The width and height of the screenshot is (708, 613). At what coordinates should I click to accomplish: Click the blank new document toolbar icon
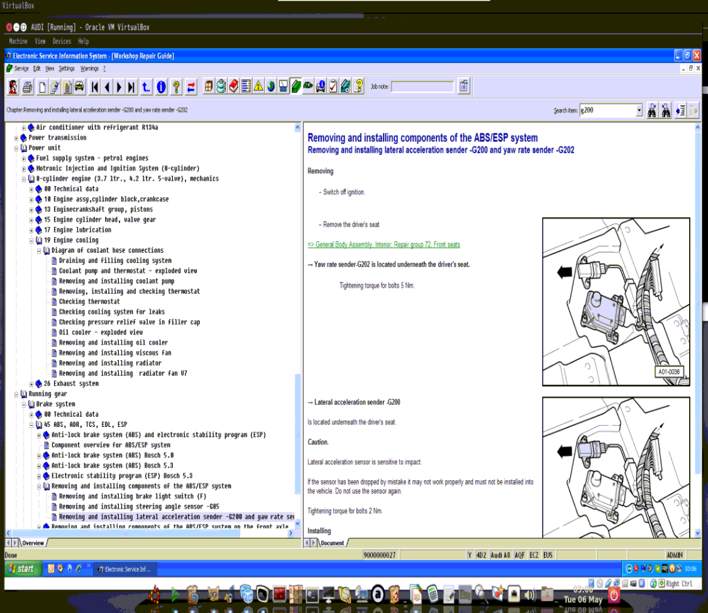(x=42, y=87)
